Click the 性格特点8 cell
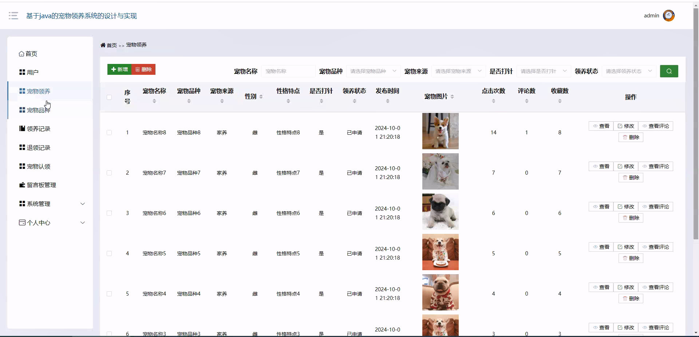This screenshot has height=337, width=699. [x=288, y=133]
